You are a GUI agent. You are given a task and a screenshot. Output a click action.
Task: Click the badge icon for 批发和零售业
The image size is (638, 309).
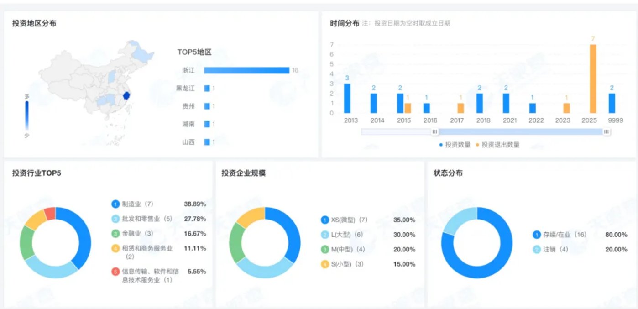click(x=115, y=219)
